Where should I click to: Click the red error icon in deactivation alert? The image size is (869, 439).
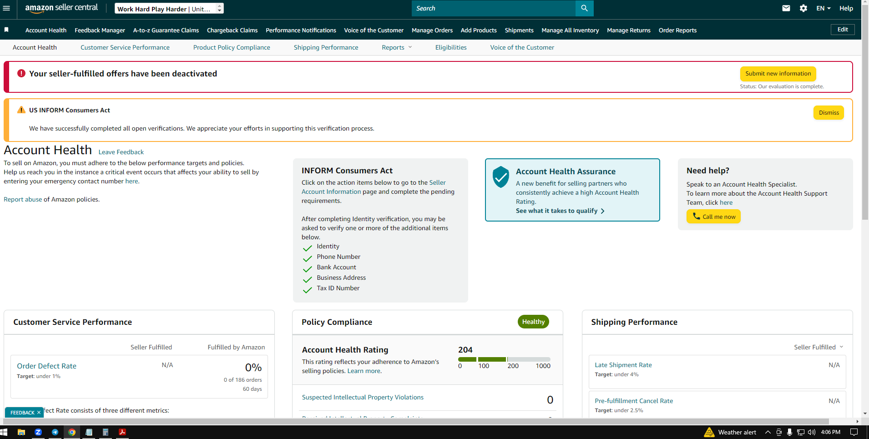(21, 73)
